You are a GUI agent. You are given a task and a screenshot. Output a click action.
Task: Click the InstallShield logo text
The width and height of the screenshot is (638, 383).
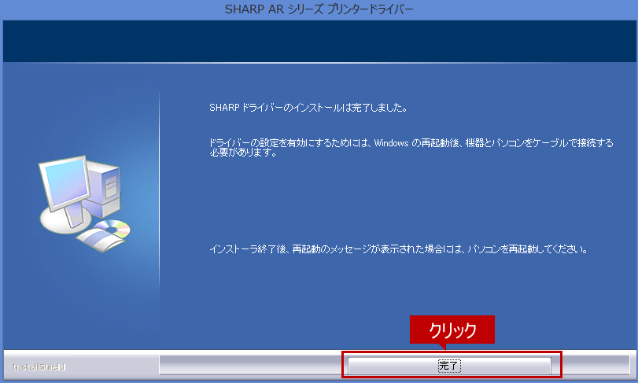click(x=39, y=366)
